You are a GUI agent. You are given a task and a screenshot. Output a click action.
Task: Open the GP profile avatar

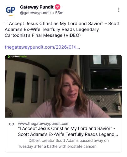point(10,11)
